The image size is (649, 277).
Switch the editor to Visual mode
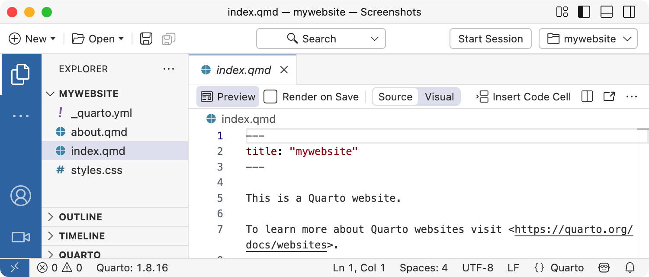[439, 97]
